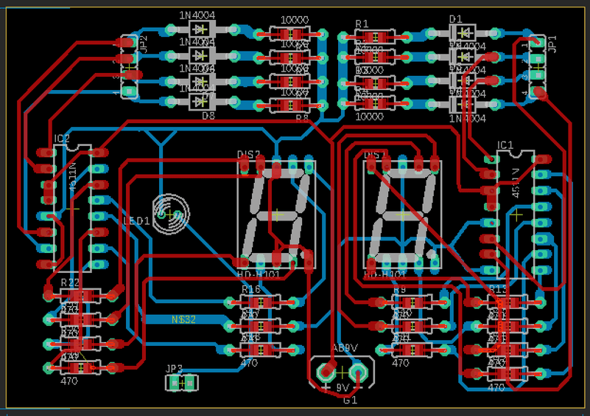Screen dimensions: 590x416
Task: Click the G1 battery label
Action: click(x=350, y=401)
